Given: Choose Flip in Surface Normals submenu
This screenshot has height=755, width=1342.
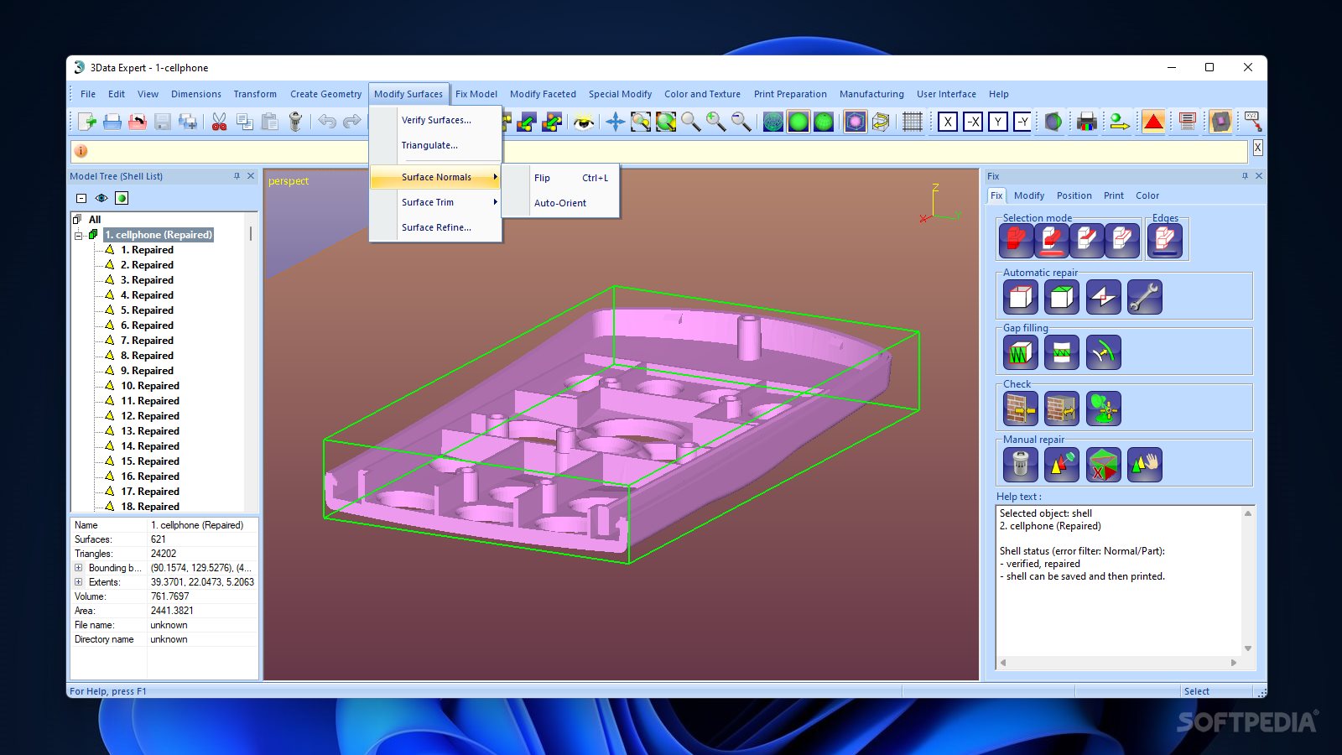Looking at the screenshot, I should (563, 178).
